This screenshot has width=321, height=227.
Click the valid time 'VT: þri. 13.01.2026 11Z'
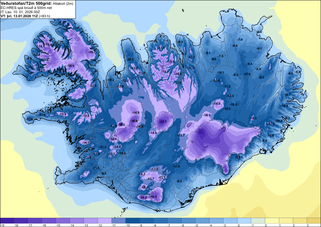20,16
